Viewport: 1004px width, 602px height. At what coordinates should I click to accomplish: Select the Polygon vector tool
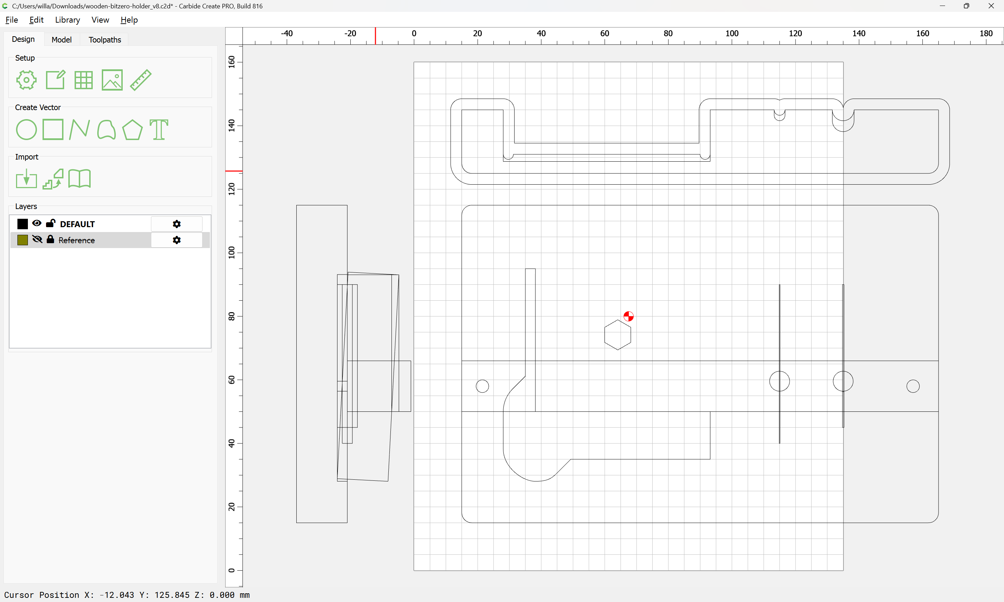132,130
